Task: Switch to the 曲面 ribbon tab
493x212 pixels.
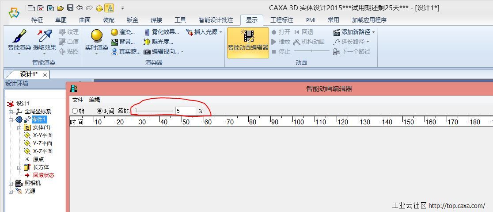Action: 84,20
